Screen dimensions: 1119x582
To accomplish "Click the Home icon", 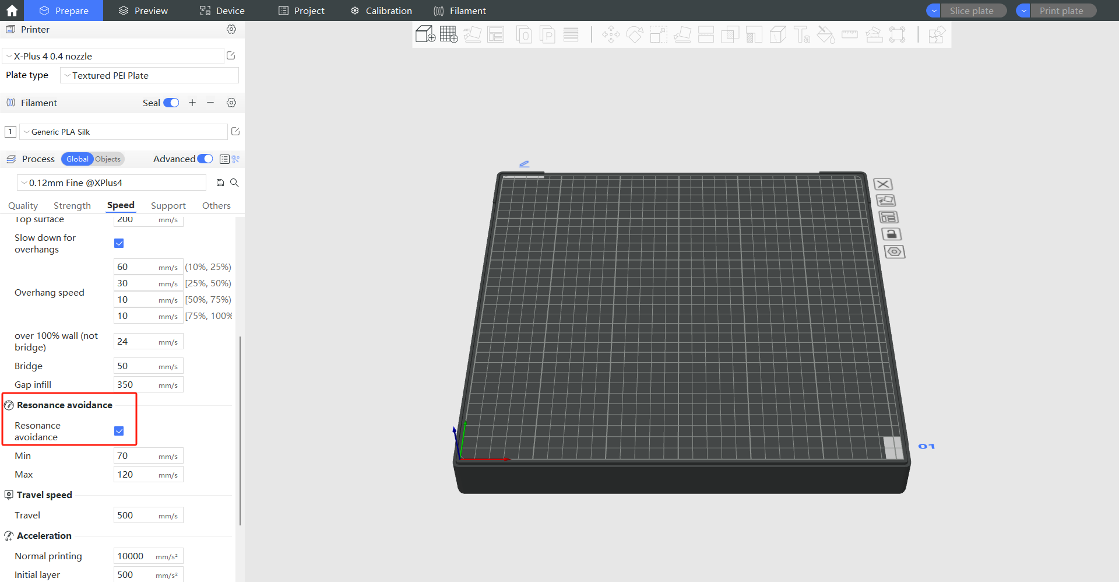I will tap(12, 10).
